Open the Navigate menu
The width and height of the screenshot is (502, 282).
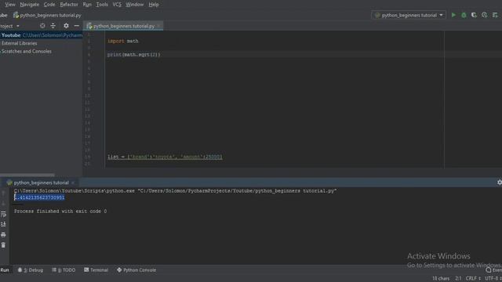coord(30,5)
